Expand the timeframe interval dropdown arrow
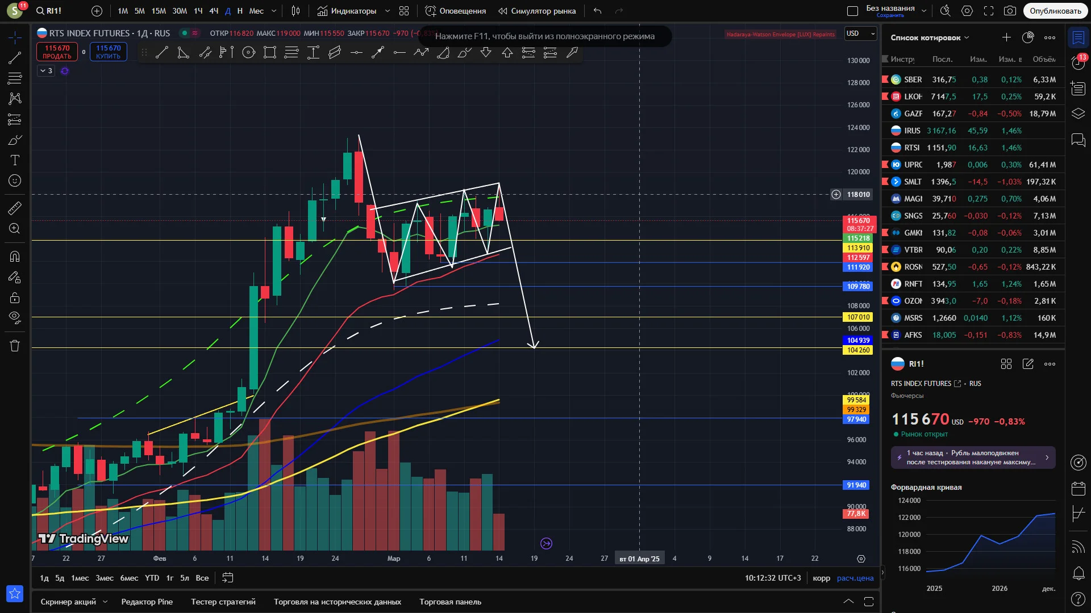Image resolution: width=1091 pixels, height=613 pixels. pyautogui.click(x=274, y=11)
